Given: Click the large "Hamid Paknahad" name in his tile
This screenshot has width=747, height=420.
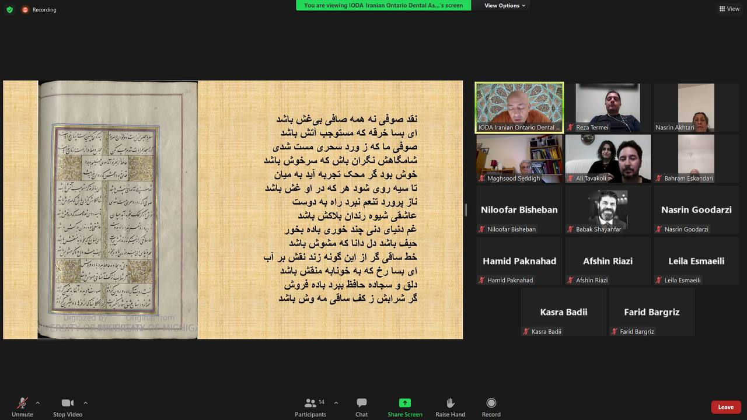Looking at the screenshot, I should click(x=519, y=261).
